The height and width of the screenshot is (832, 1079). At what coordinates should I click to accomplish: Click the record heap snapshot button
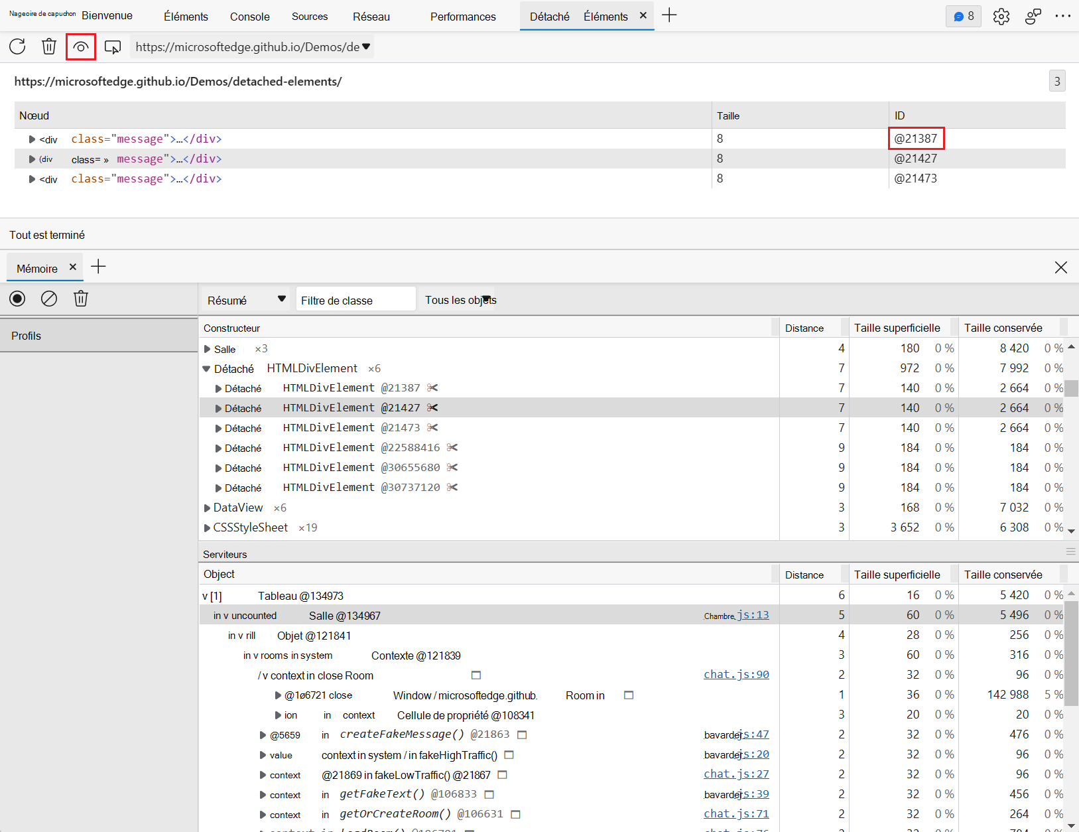[x=17, y=299]
